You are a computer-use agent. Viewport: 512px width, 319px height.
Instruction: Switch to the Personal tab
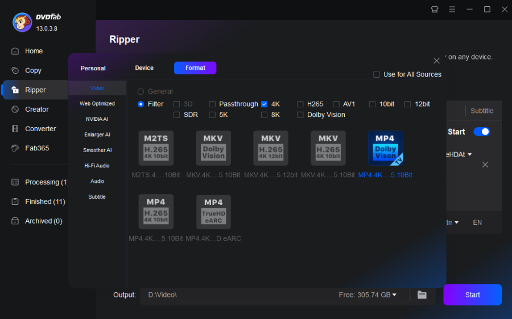93,69
